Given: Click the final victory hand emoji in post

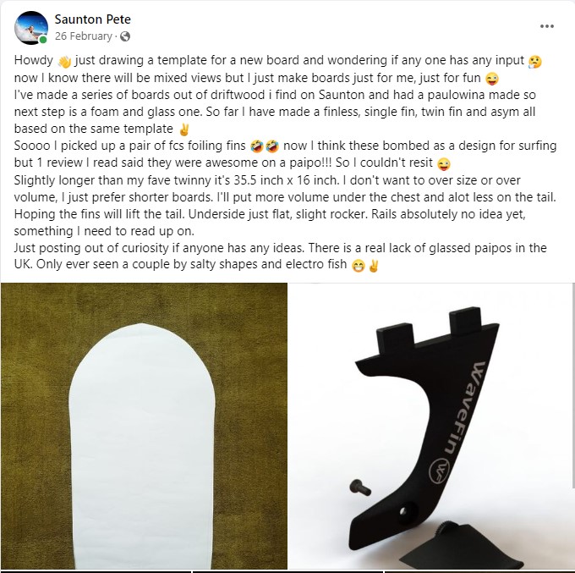Looking at the screenshot, I should pos(373,266).
